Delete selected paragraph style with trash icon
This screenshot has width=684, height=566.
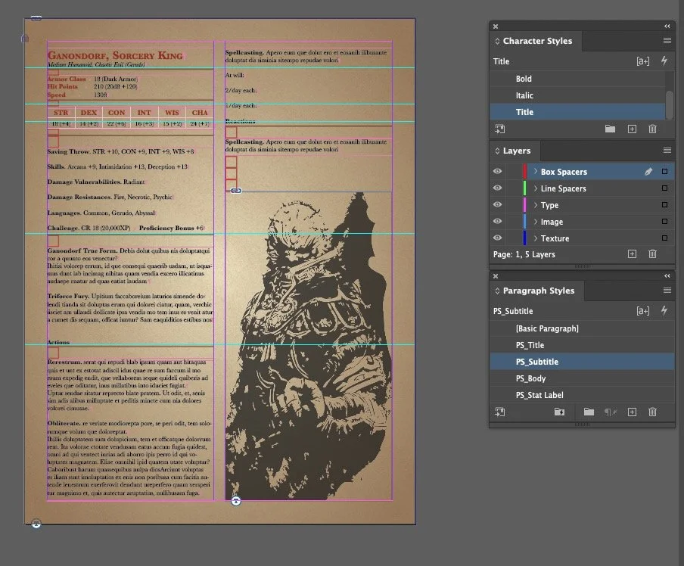tap(652, 412)
